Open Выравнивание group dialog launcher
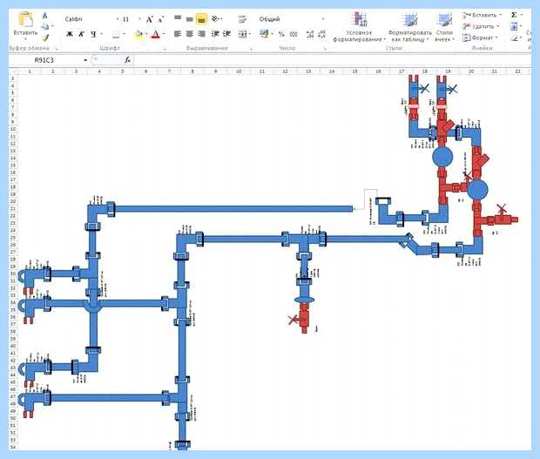The height and width of the screenshot is (459, 540). coord(251,49)
